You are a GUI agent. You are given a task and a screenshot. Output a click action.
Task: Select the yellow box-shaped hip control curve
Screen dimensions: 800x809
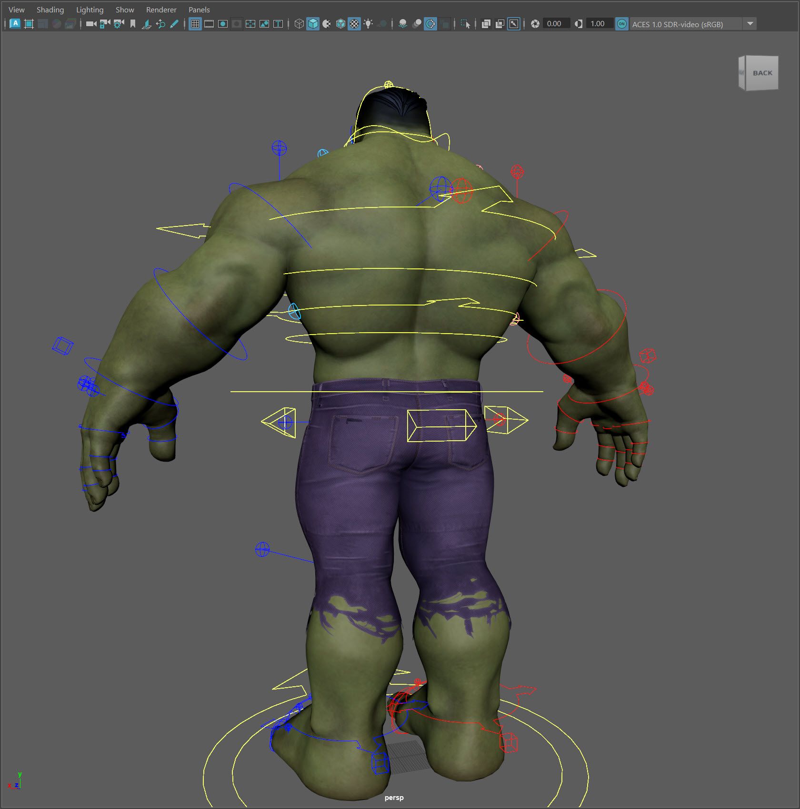coord(441,425)
